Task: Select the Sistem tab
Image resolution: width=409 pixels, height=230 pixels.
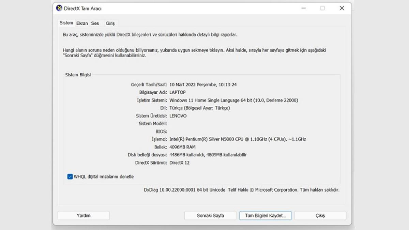Action: [x=66, y=23]
